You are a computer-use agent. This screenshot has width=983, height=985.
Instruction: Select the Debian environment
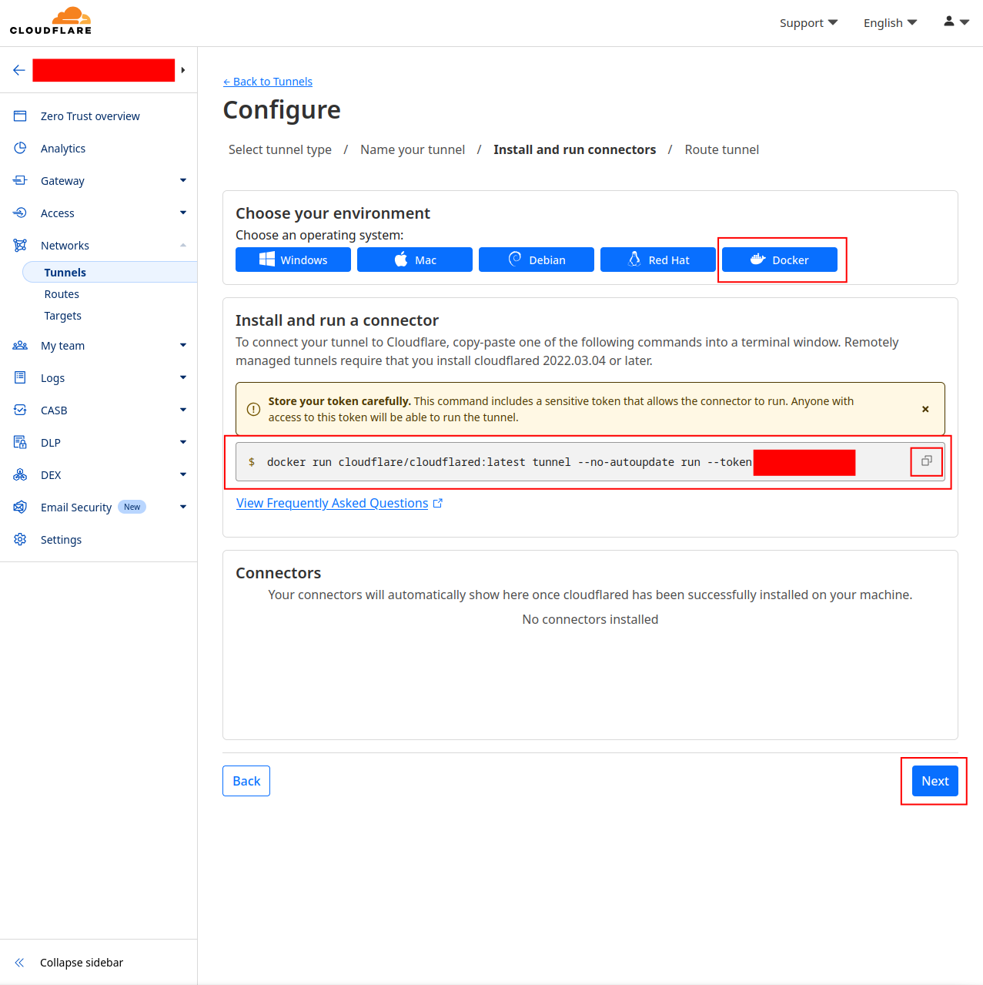point(537,260)
